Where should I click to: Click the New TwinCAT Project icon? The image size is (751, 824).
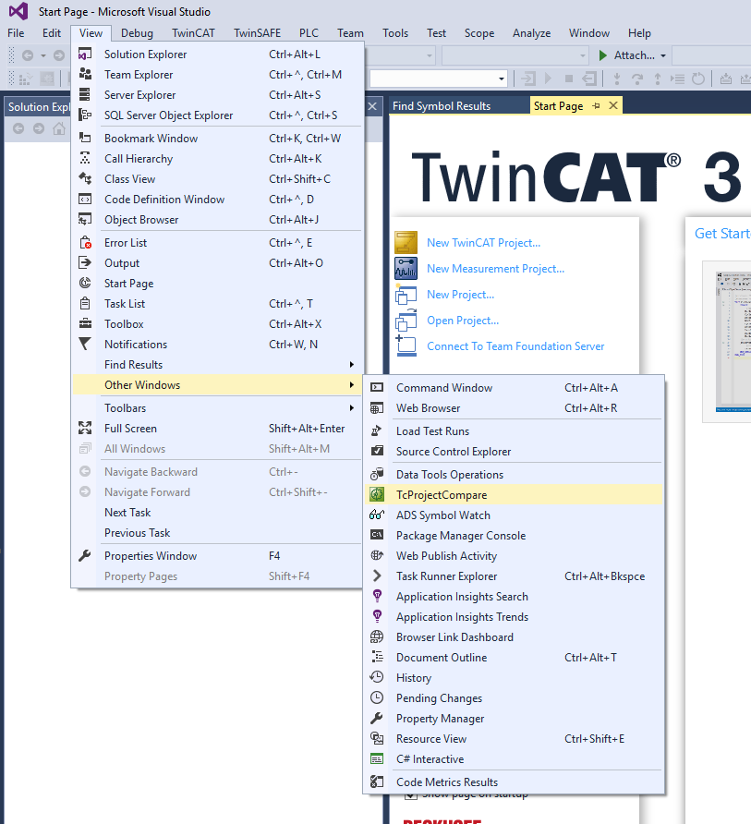(406, 243)
